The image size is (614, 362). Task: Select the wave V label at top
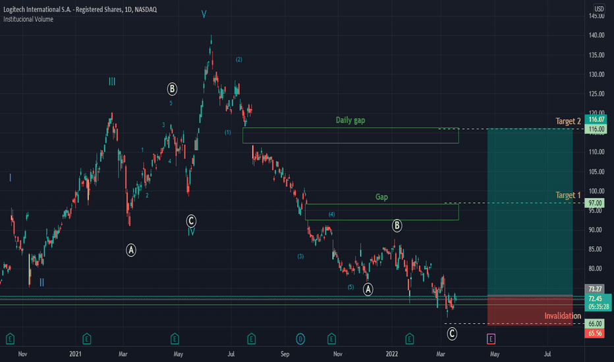(204, 14)
